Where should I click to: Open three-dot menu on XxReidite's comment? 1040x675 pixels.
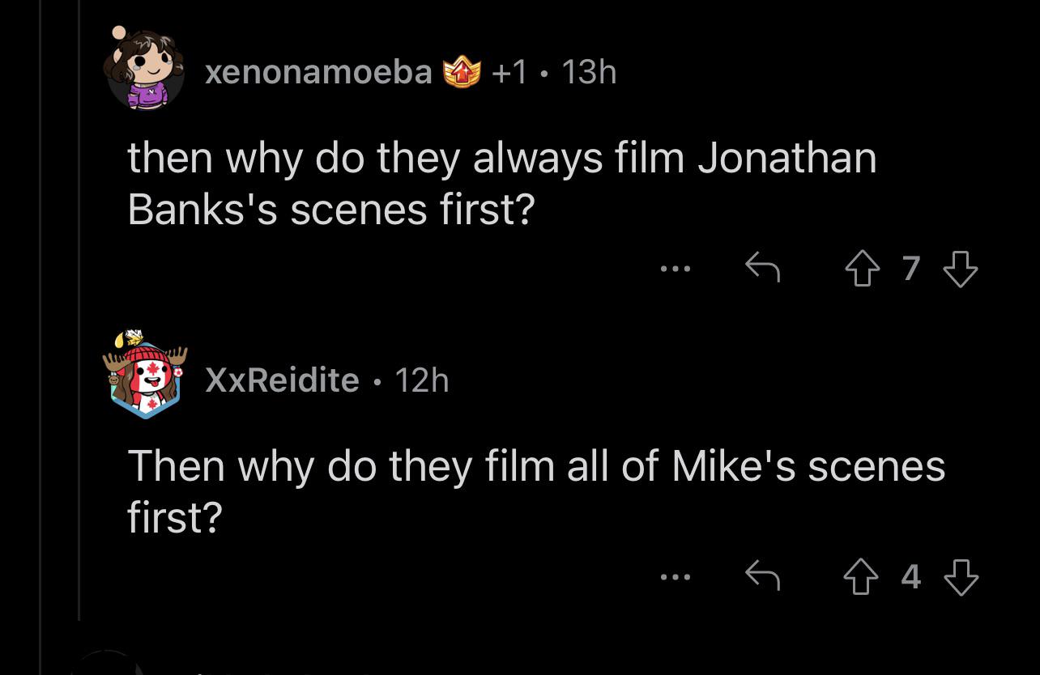[675, 577]
